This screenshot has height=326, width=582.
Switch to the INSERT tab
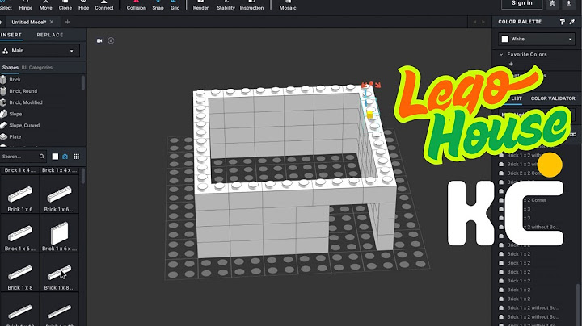coord(11,35)
